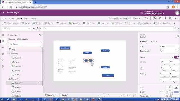Zoom in with the plus icon
This screenshot has width=180, height=101.
(x=124, y=95)
